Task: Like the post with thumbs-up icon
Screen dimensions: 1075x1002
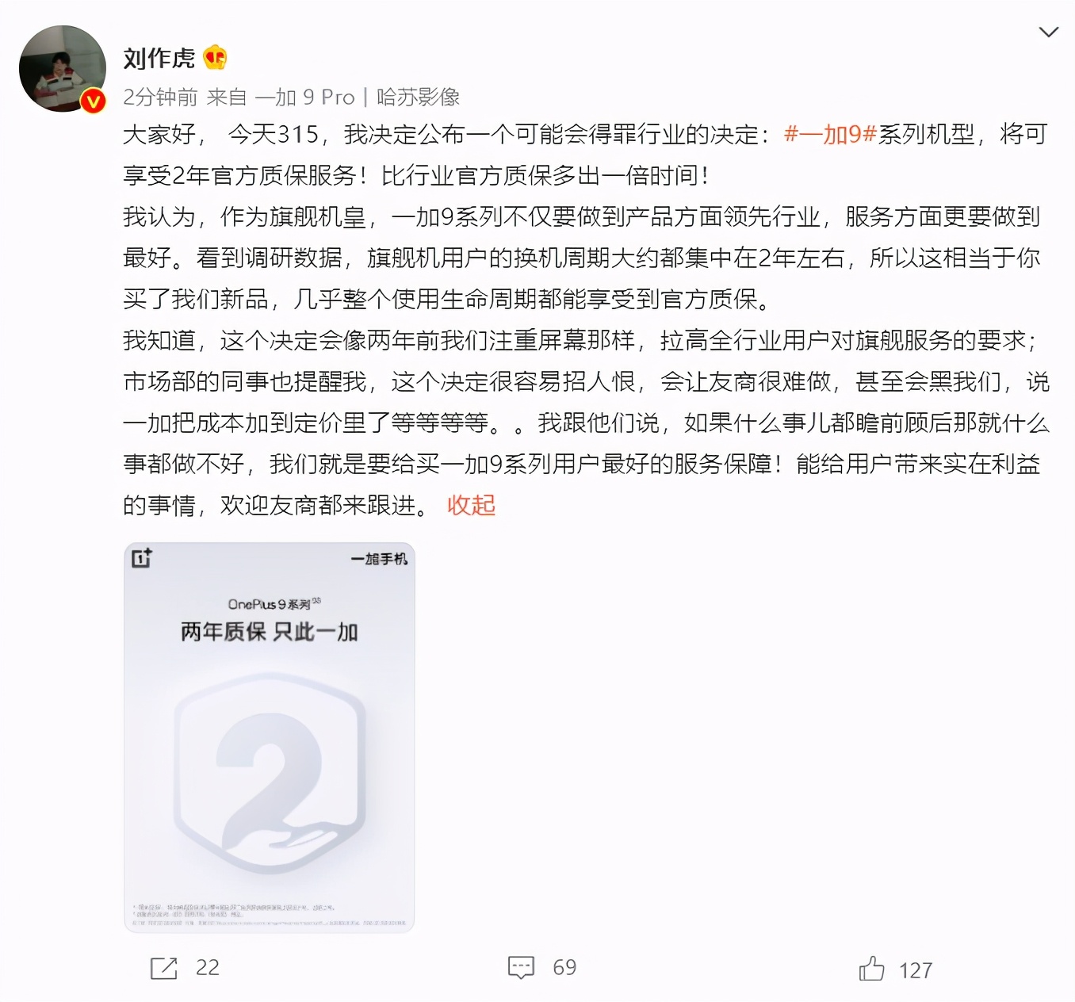Action: [871, 968]
